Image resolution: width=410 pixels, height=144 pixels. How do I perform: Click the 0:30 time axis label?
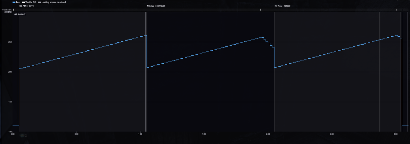coord(76,134)
